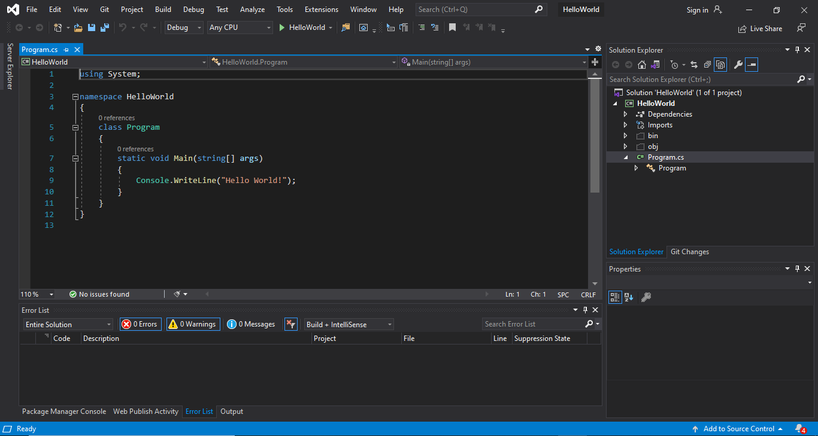Click the Sync with Active Document icon
Screen dimensions: 818x436
click(x=694, y=65)
